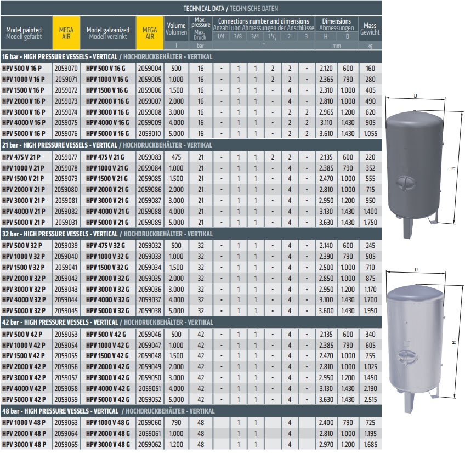Click 'Connections number and dimensions' header

(x=263, y=21)
